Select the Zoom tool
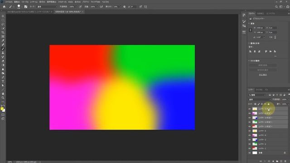 [x=3, y=98]
